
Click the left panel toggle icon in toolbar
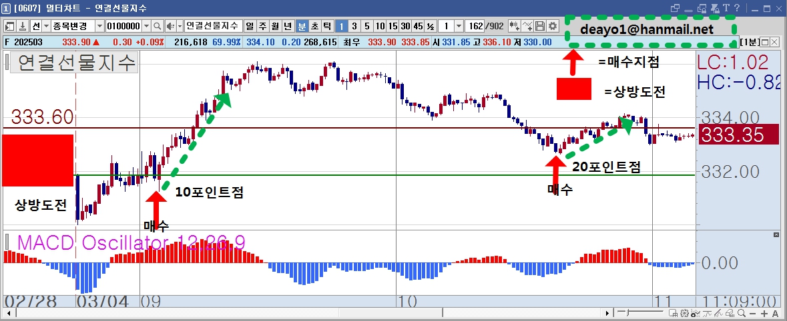click(x=9, y=26)
